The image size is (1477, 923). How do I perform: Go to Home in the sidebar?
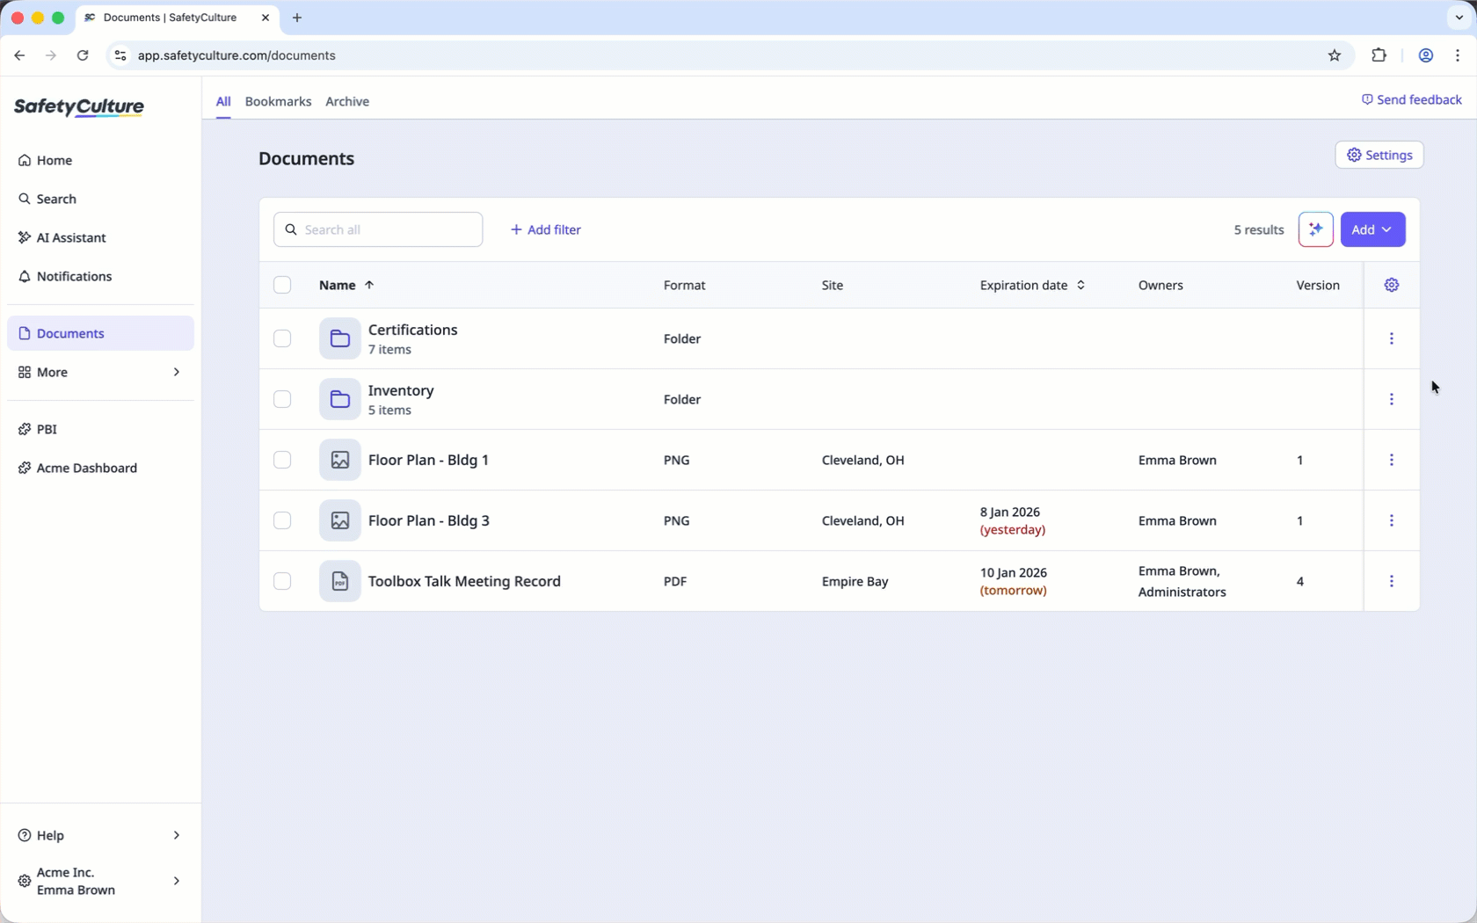100,160
